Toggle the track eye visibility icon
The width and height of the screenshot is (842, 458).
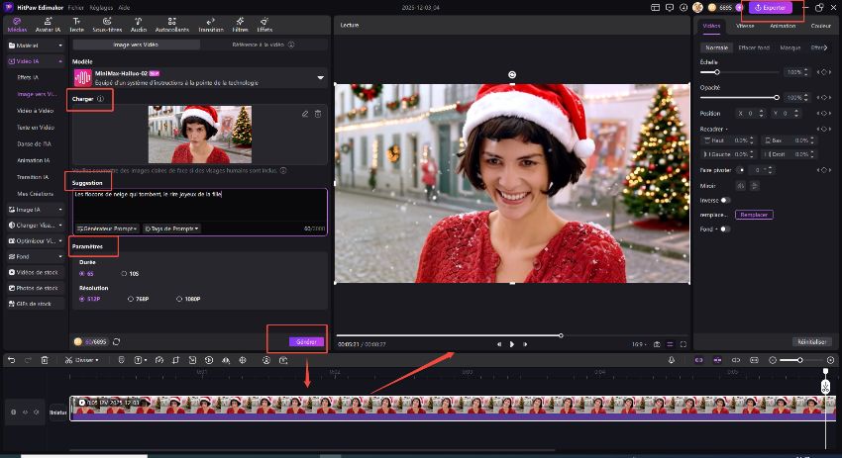[25, 412]
